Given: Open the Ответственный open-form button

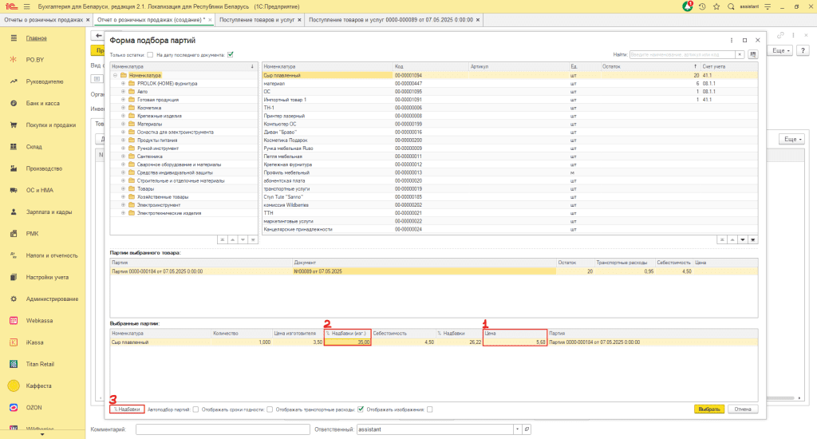Looking at the screenshot, I should (527, 429).
